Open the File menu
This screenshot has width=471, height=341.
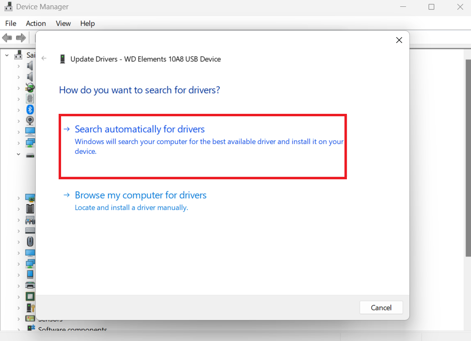tap(11, 23)
